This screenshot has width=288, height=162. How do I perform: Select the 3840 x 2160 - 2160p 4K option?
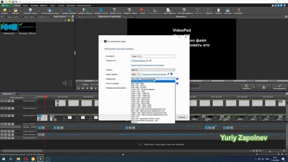pos(153,97)
